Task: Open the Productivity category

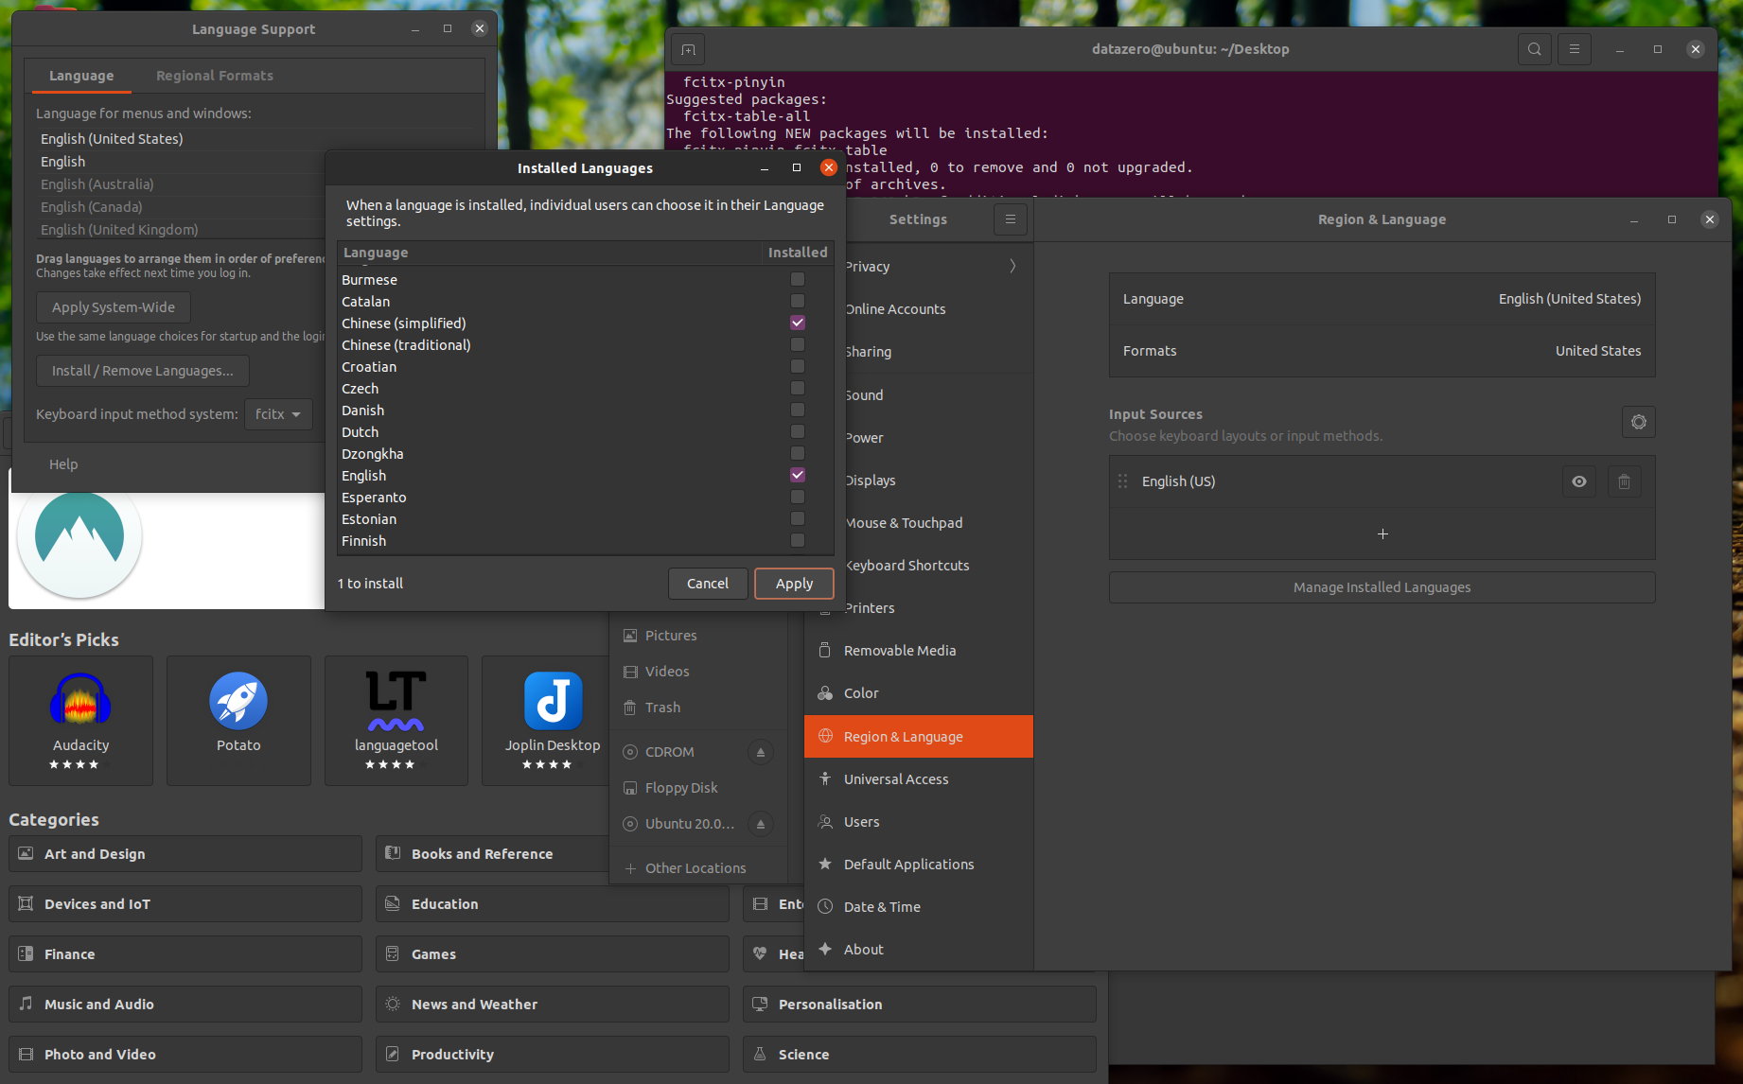Action: [x=553, y=1055]
